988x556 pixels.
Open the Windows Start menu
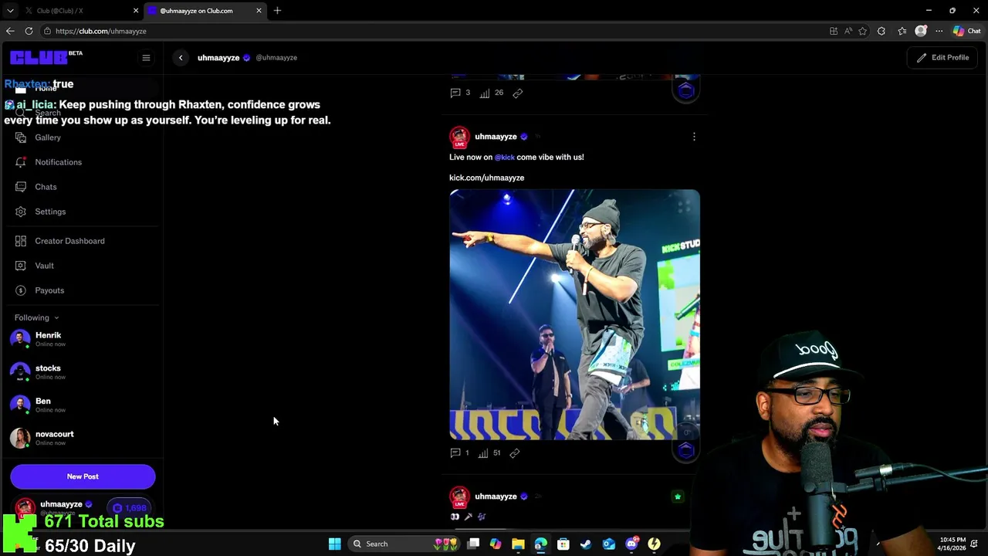[335, 544]
